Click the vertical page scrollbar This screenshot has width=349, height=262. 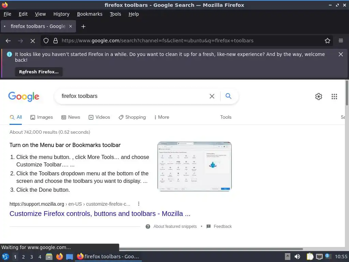347,93
